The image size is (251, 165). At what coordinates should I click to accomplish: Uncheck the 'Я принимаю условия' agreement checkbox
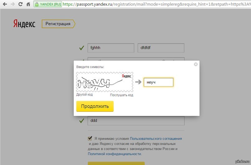coord(90,139)
